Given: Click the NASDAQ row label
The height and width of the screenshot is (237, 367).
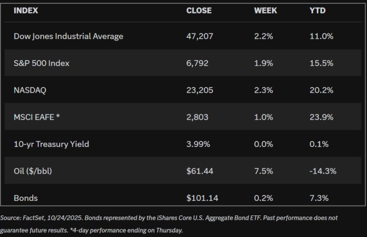Looking at the screenshot, I should [30, 90].
